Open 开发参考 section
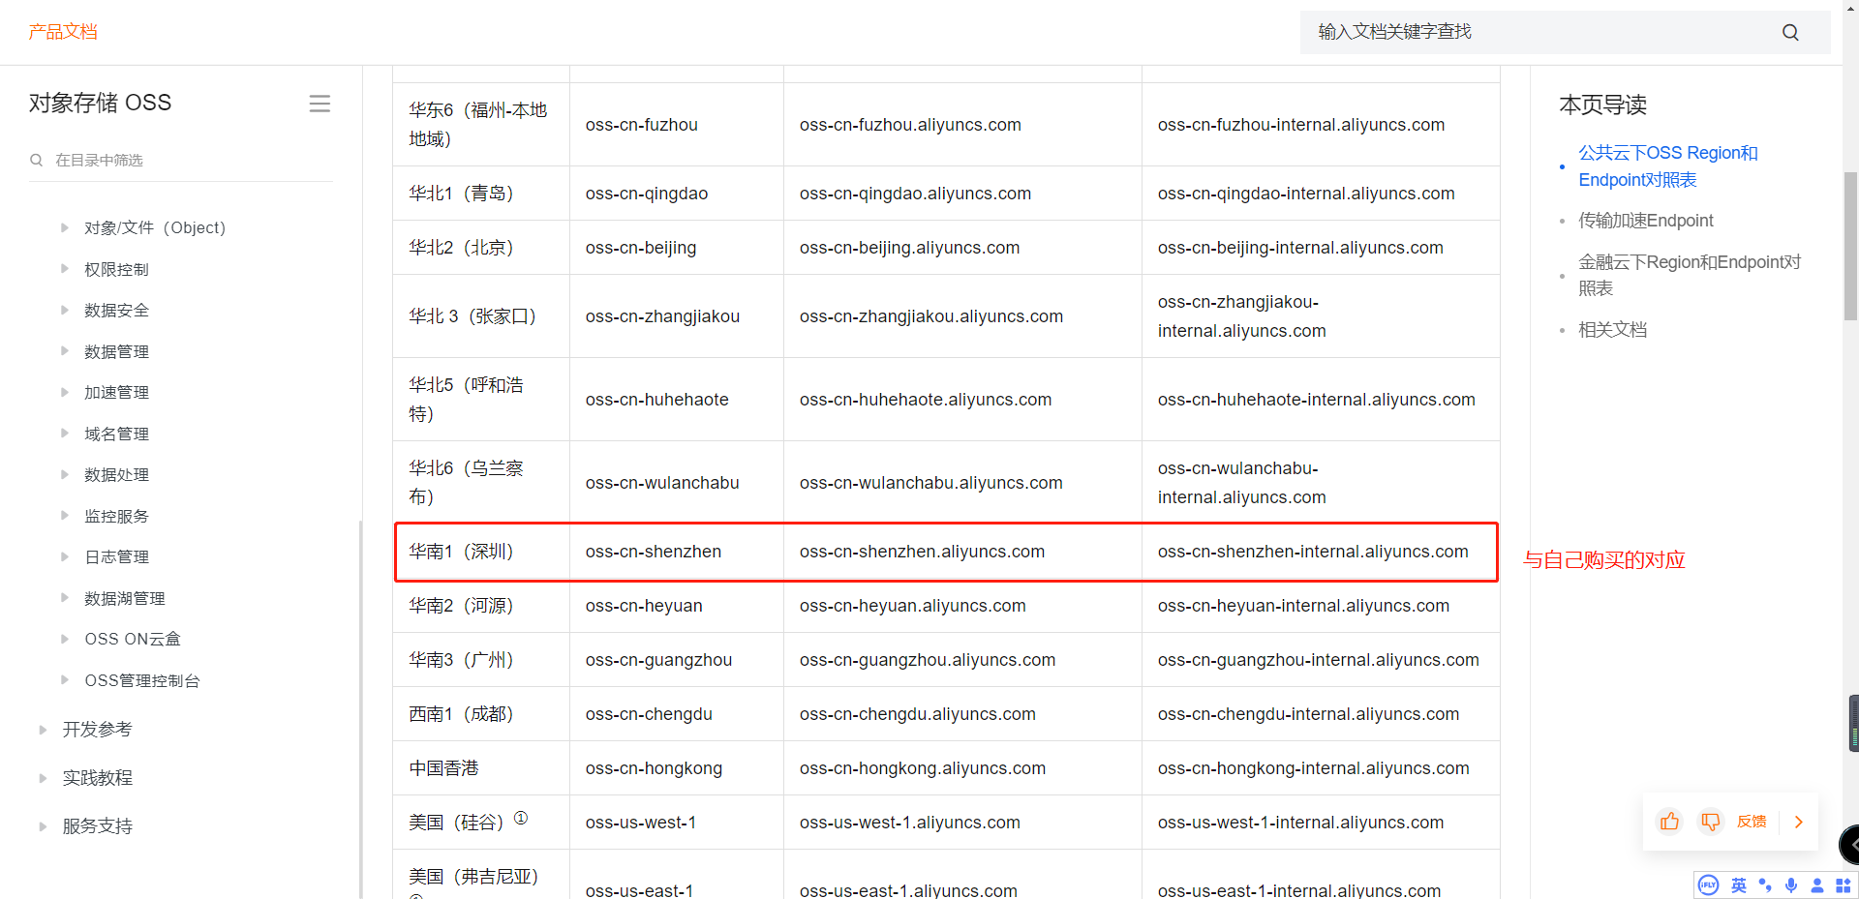 tap(97, 730)
